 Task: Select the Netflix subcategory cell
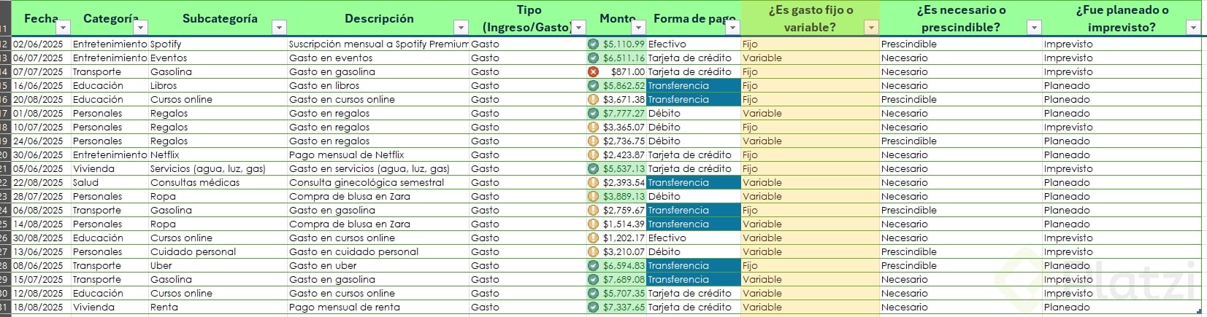pyautogui.click(x=164, y=155)
